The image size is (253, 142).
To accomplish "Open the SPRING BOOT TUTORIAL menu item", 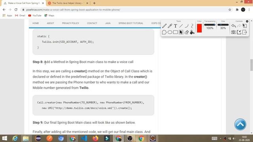I will click(131, 23).
